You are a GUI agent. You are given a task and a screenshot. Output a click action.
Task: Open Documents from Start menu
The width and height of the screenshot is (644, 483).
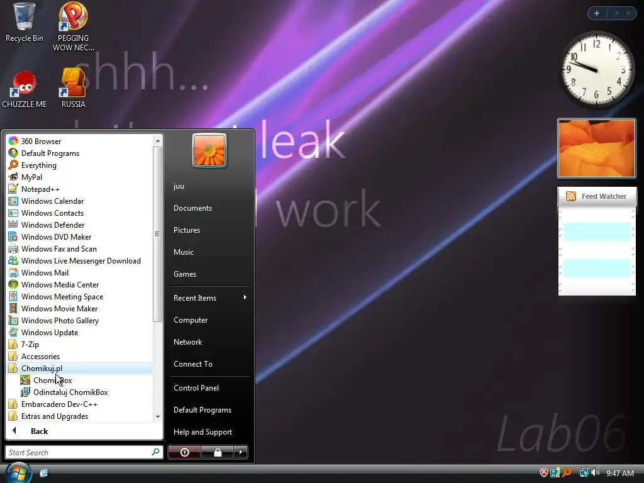tap(209, 208)
